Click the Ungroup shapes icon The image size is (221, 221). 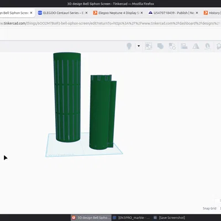[172, 46]
